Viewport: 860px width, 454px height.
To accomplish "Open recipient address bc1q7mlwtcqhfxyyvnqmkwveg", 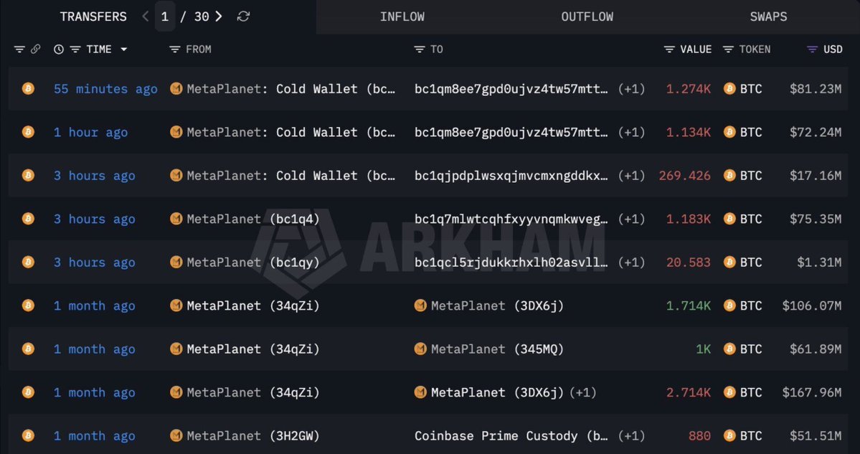I will click(511, 219).
